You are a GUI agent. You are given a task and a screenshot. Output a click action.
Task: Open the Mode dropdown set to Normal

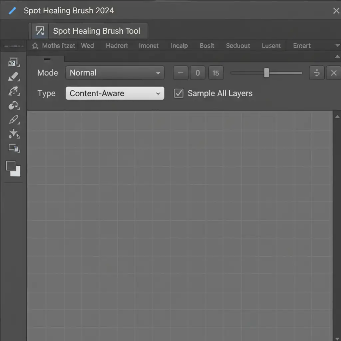[x=115, y=73]
